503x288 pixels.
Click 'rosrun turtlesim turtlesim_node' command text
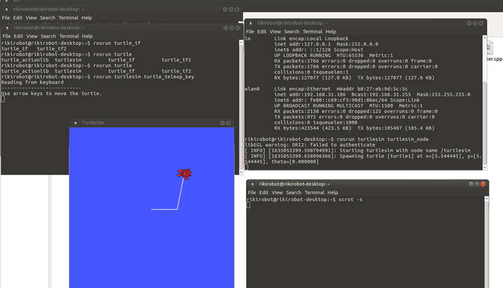point(383,139)
